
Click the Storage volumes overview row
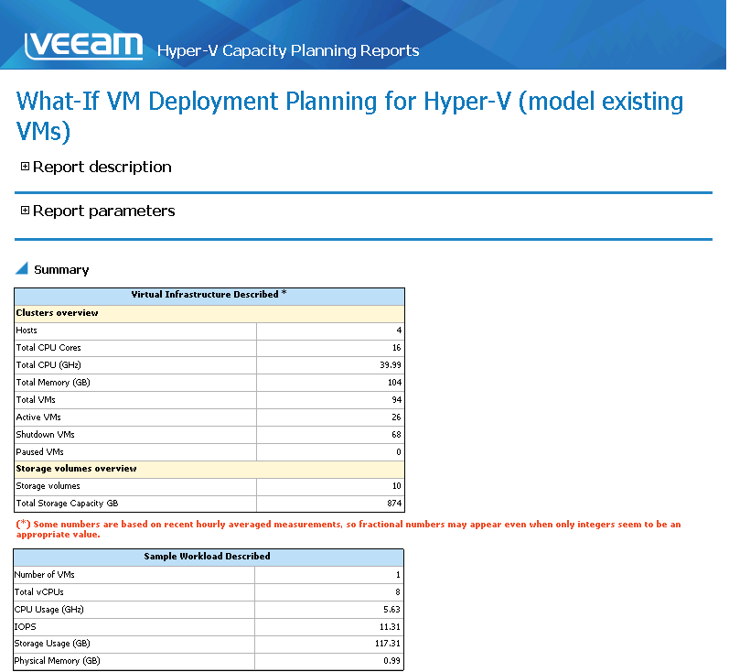[x=209, y=469]
